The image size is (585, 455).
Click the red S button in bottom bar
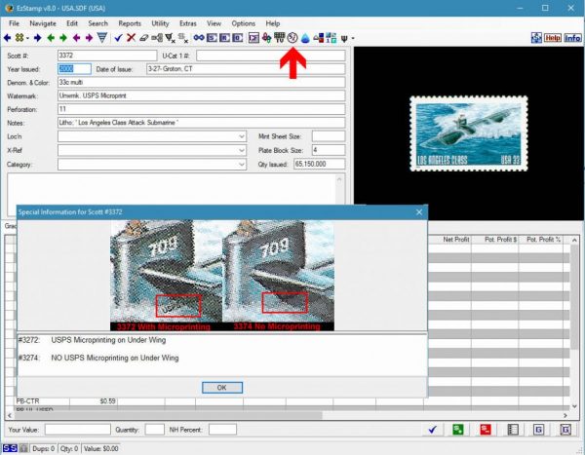485,429
